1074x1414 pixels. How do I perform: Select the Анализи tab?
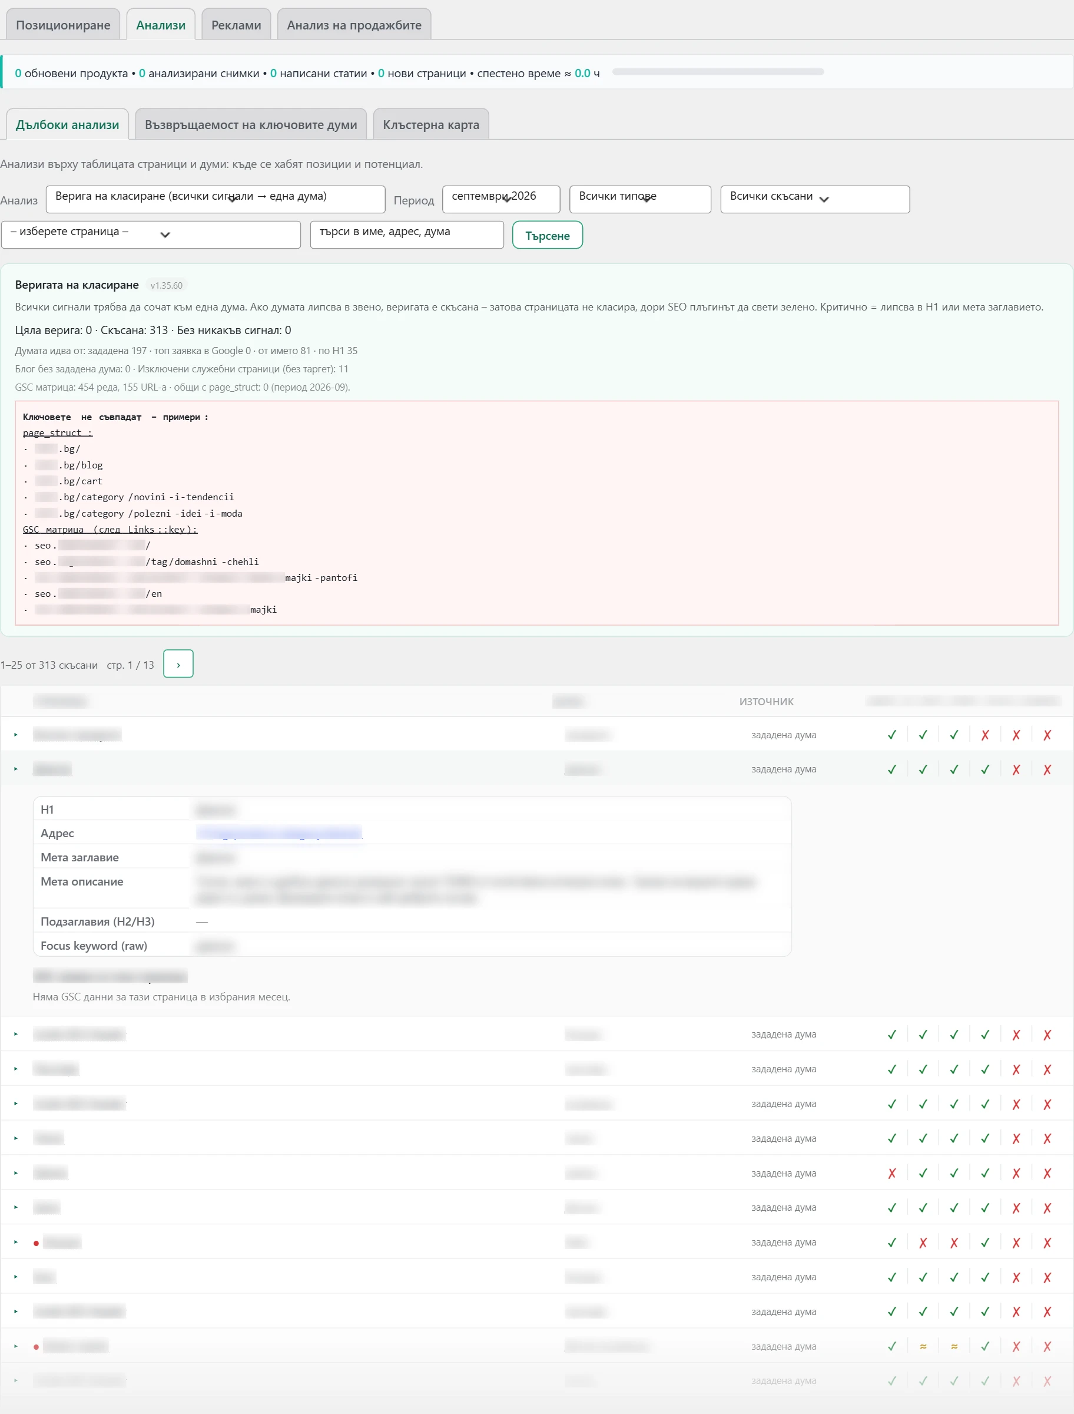(161, 24)
